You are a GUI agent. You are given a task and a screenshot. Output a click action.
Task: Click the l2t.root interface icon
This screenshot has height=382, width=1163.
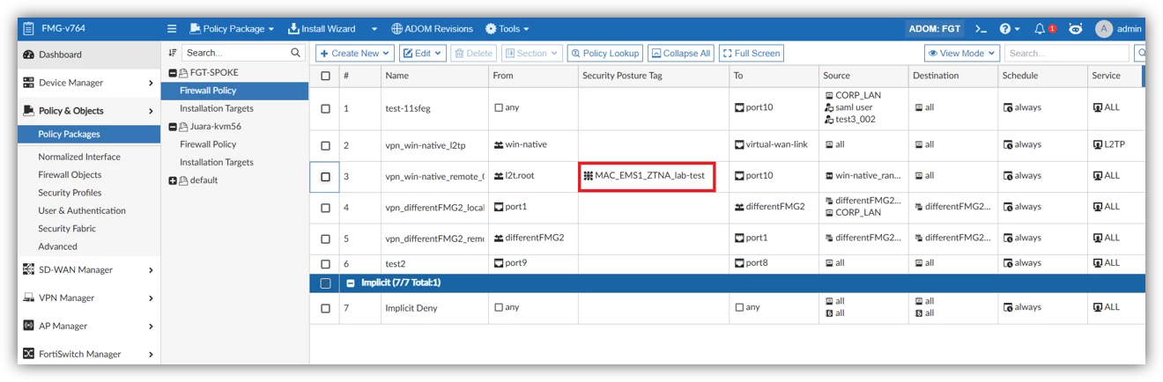(499, 176)
